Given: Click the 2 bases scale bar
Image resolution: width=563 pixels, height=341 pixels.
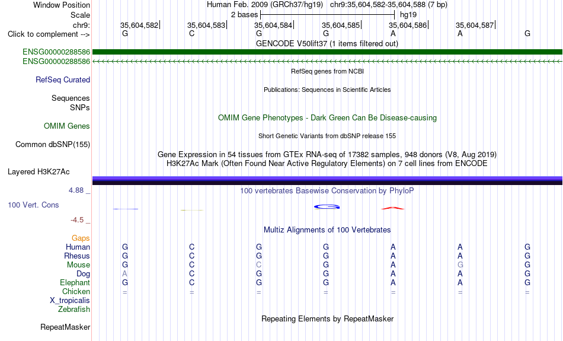Looking at the screenshot, I should click(x=328, y=15).
